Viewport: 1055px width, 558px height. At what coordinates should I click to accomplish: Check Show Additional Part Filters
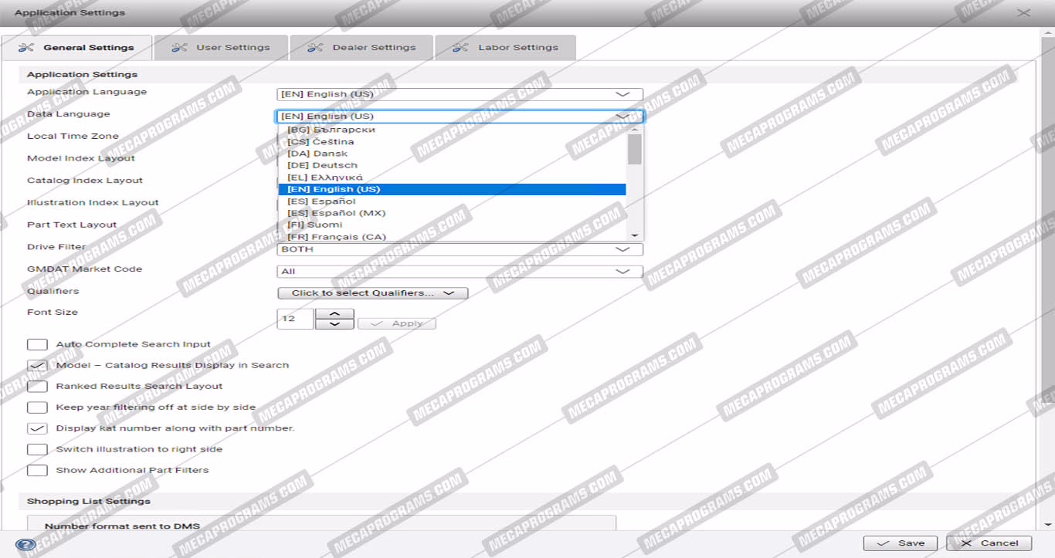point(37,470)
